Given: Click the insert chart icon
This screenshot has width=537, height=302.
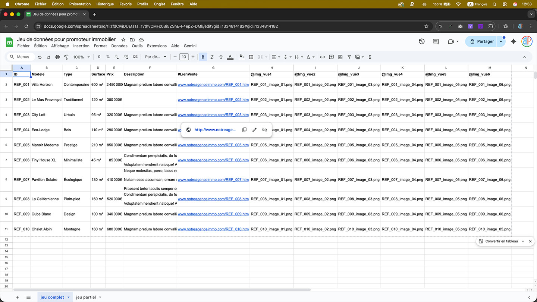Looking at the screenshot, I should pyautogui.click(x=340, y=57).
